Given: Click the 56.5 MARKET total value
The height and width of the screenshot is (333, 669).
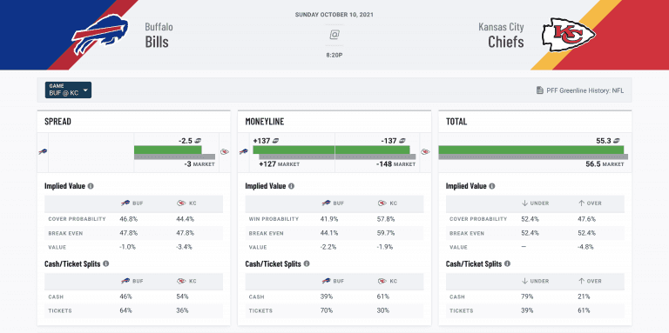Looking at the screenshot, I should [x=605, y=164].
